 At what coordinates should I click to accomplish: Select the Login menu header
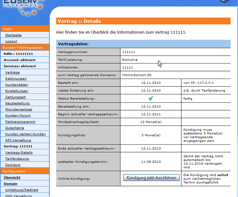pyautogui.click(x=25, y=29)
